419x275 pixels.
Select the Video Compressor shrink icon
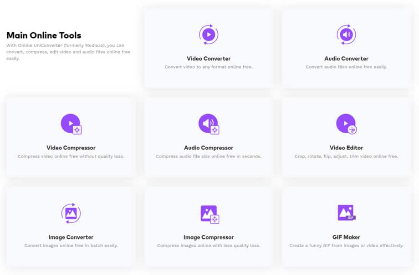pos(71,124)
